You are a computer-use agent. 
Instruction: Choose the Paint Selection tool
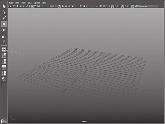4,18
